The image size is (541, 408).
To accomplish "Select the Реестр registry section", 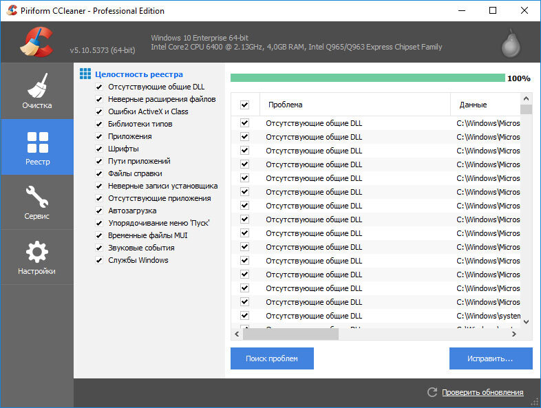I will [37, 147].
